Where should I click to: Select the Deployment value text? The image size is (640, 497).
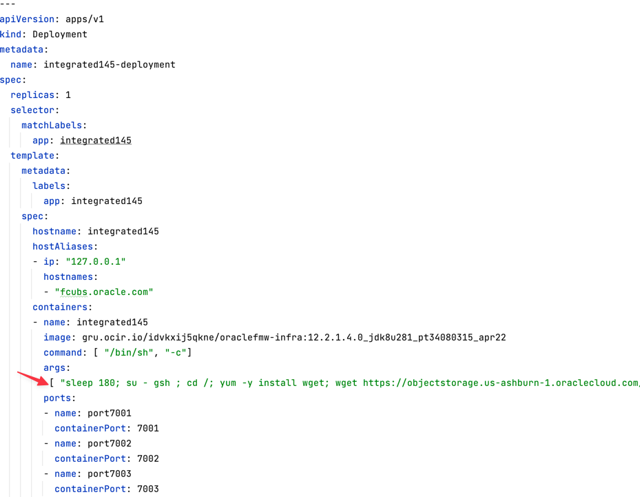[x=60, y=34]
